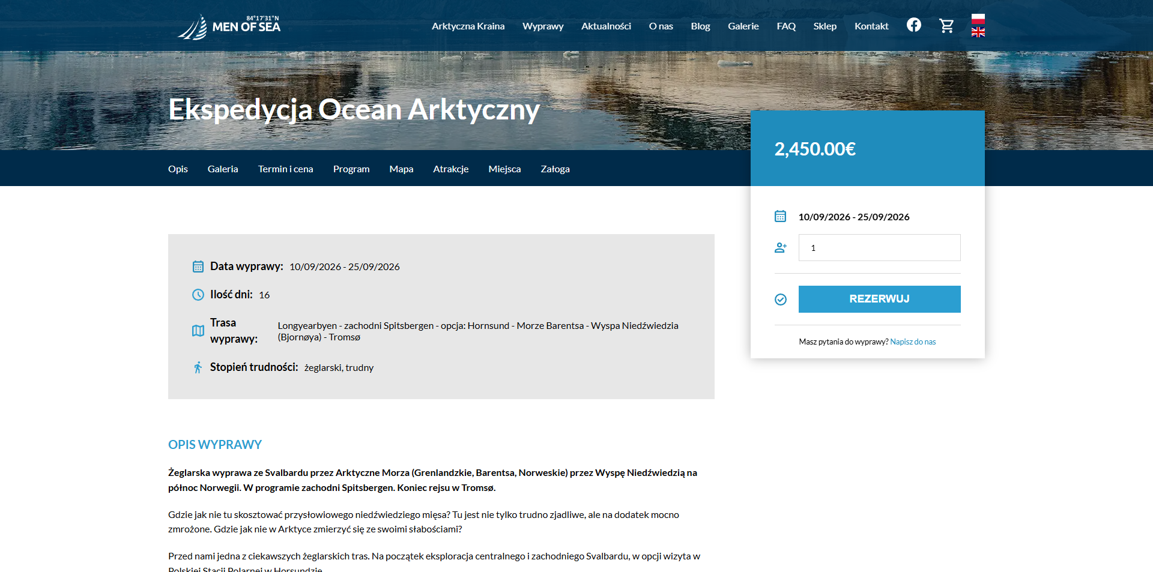Image resolution: width=1153 pixels, height=572 pixels.
Task: Open the Galerie menu
Action: (x=743, y=26)
